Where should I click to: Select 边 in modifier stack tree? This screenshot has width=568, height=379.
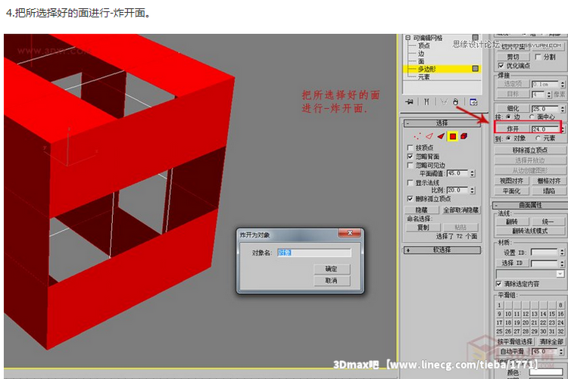click(421, 54)
